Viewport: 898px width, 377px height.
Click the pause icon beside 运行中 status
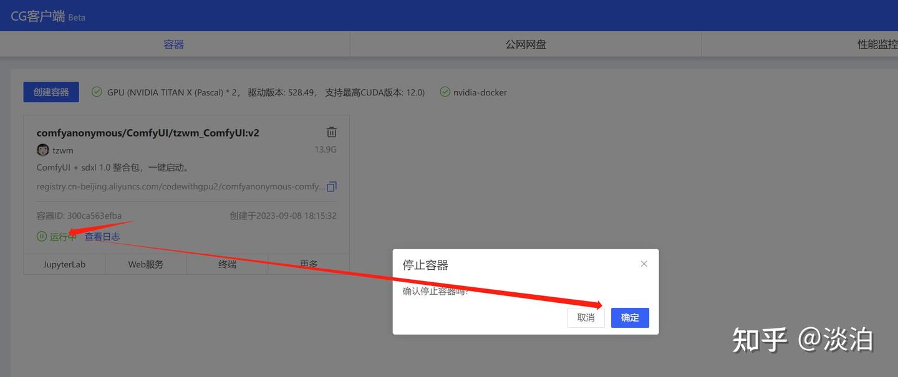[x=41, y=236]
